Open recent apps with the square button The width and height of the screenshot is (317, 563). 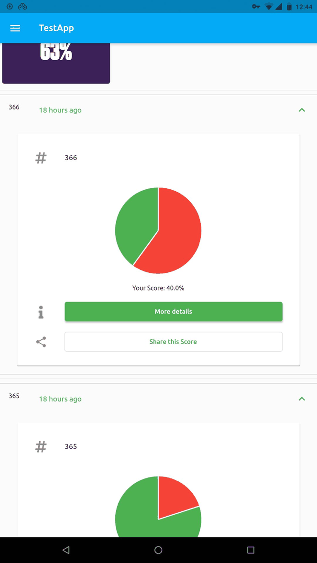[x=251, y=550]
